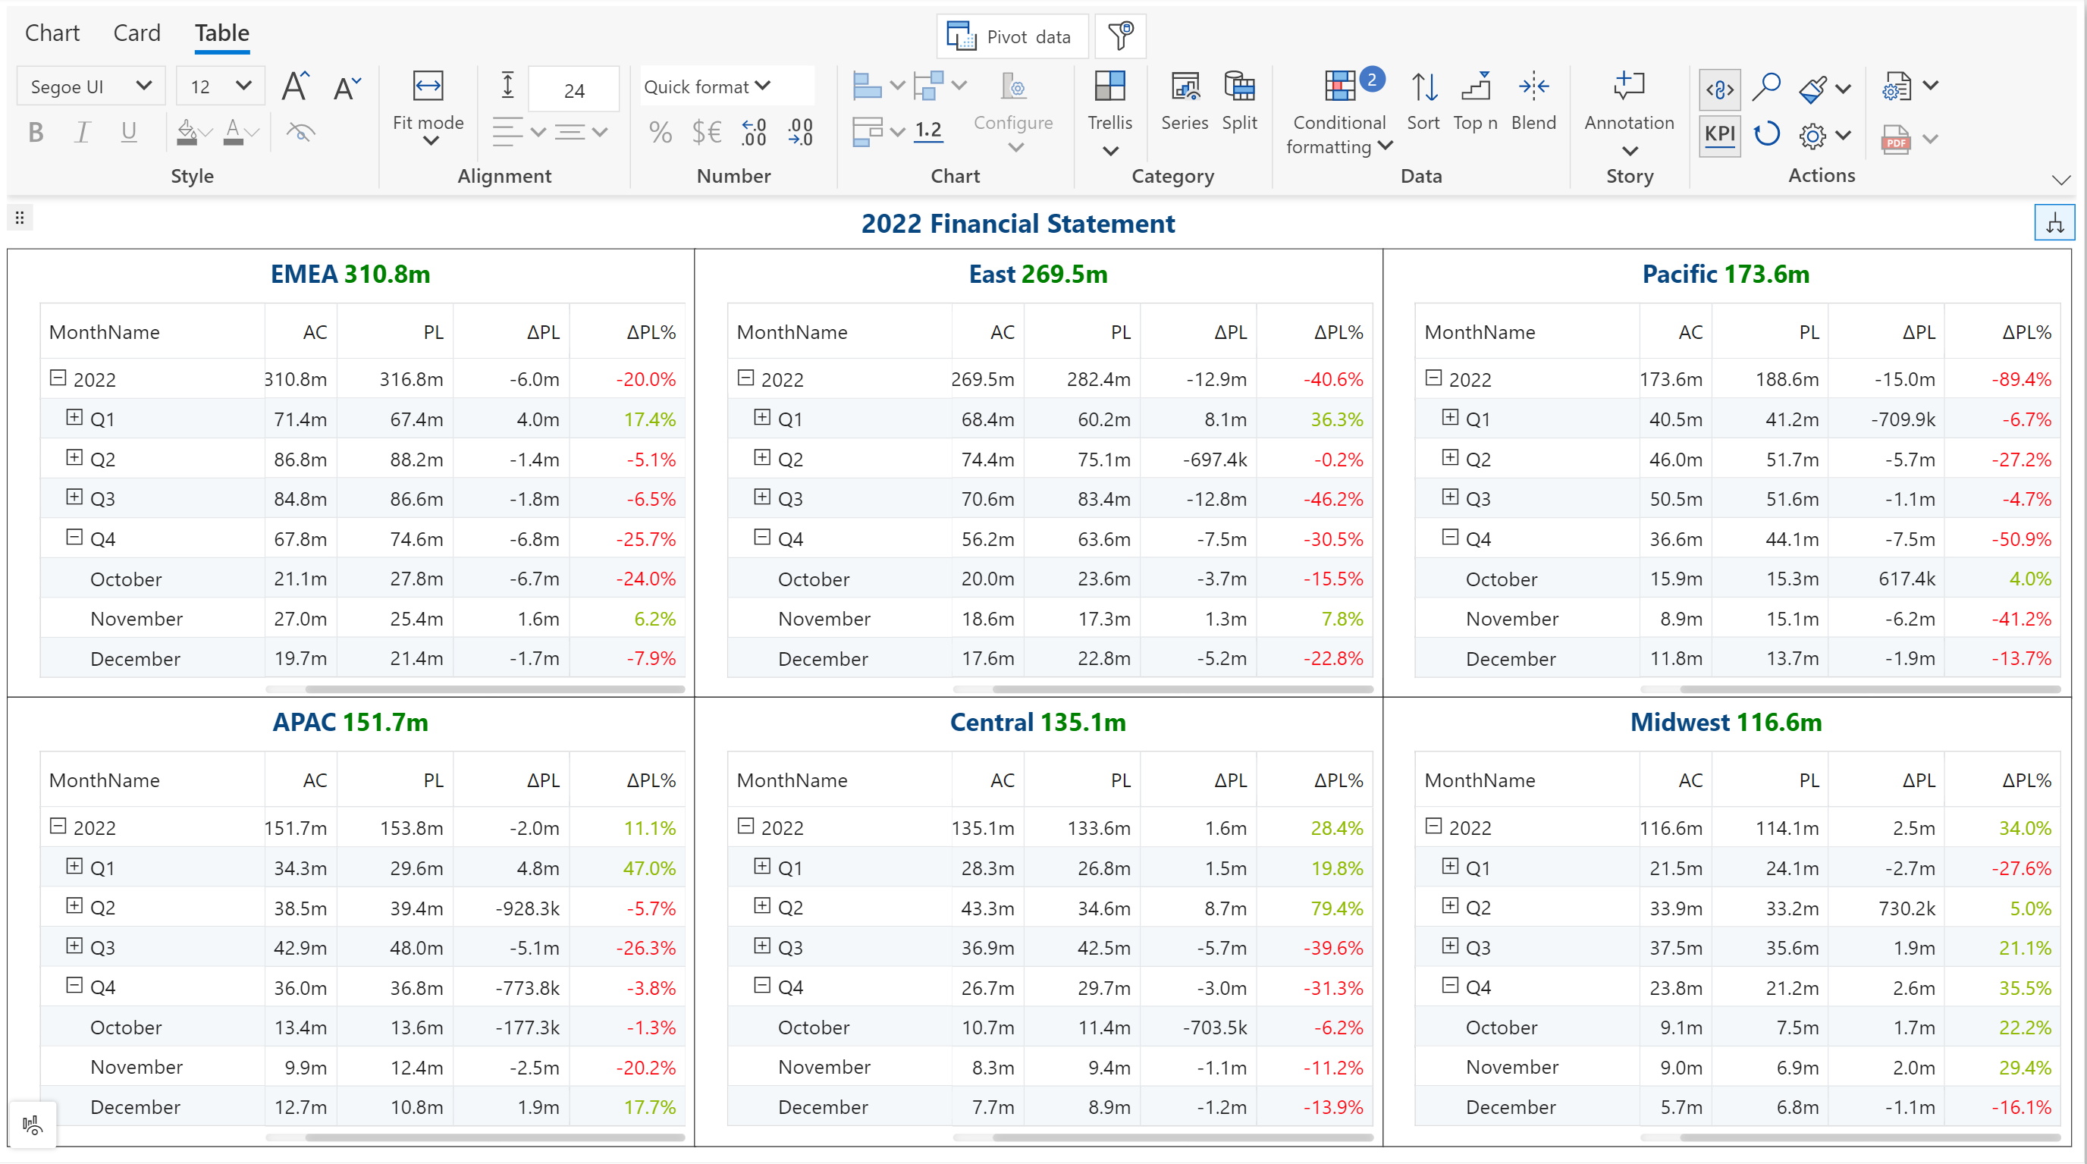Toggle Bold text formatting
This screenshot has width=2087, height=1164.
(36, 132)
